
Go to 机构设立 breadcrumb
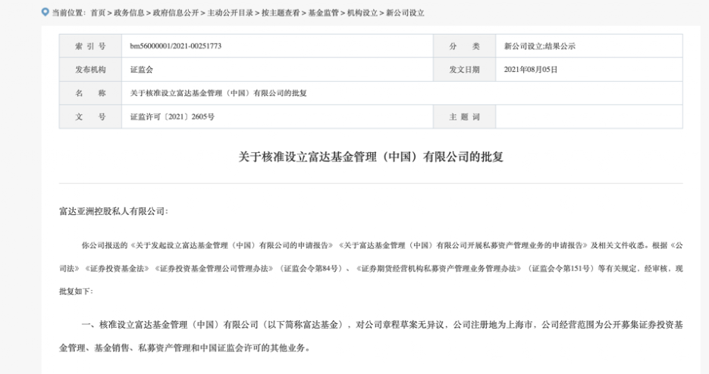click(x=362, y=13)
